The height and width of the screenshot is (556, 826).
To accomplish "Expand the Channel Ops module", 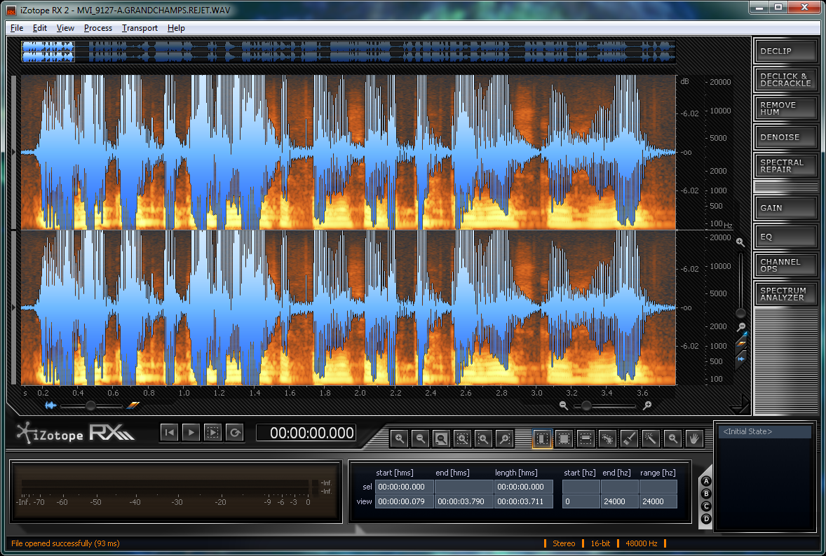I will point(785,265).
